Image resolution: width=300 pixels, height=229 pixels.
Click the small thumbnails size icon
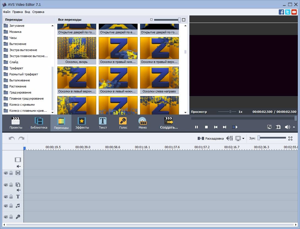(x=151, y=20)
